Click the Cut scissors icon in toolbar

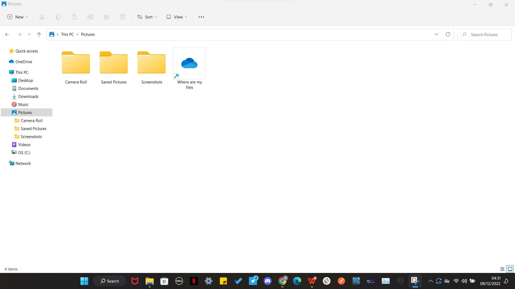click(x=42, y=17)
